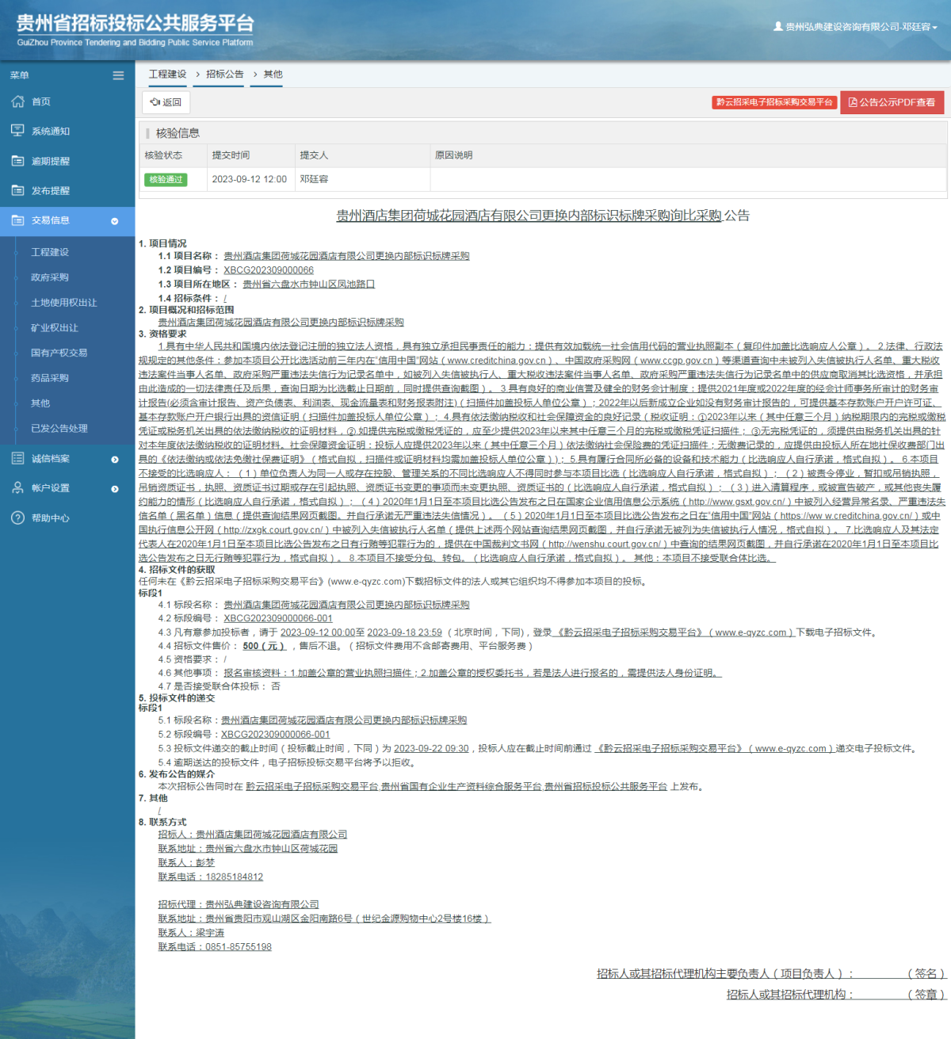This screenshot has width=951, height=1039.
Task: Click the icon beside 诚信档案
Action: point(17,458)
